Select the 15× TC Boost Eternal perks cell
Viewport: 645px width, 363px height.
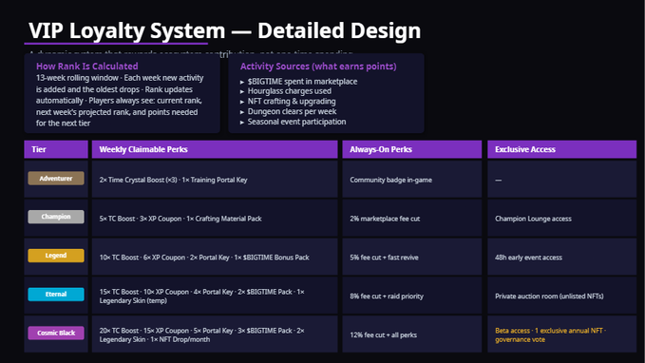click(x=215, y=296)
